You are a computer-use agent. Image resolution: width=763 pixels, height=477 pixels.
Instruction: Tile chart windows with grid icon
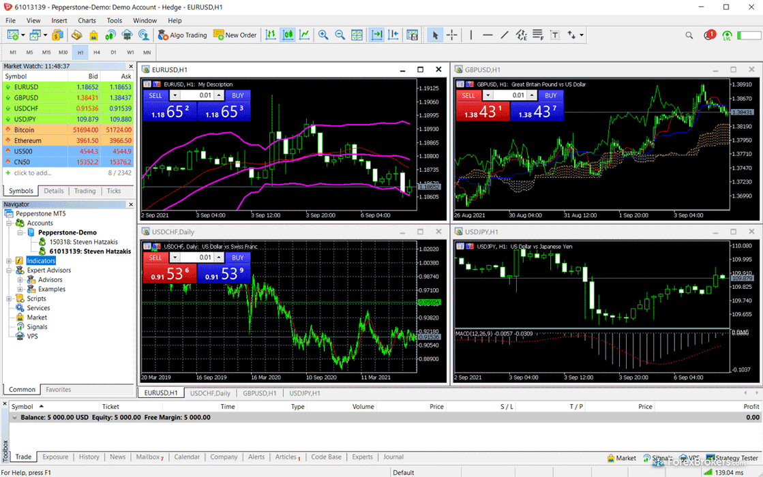[357, 35]
